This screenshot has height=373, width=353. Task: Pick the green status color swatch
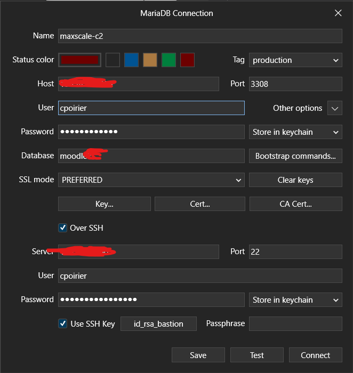point(169,60)
